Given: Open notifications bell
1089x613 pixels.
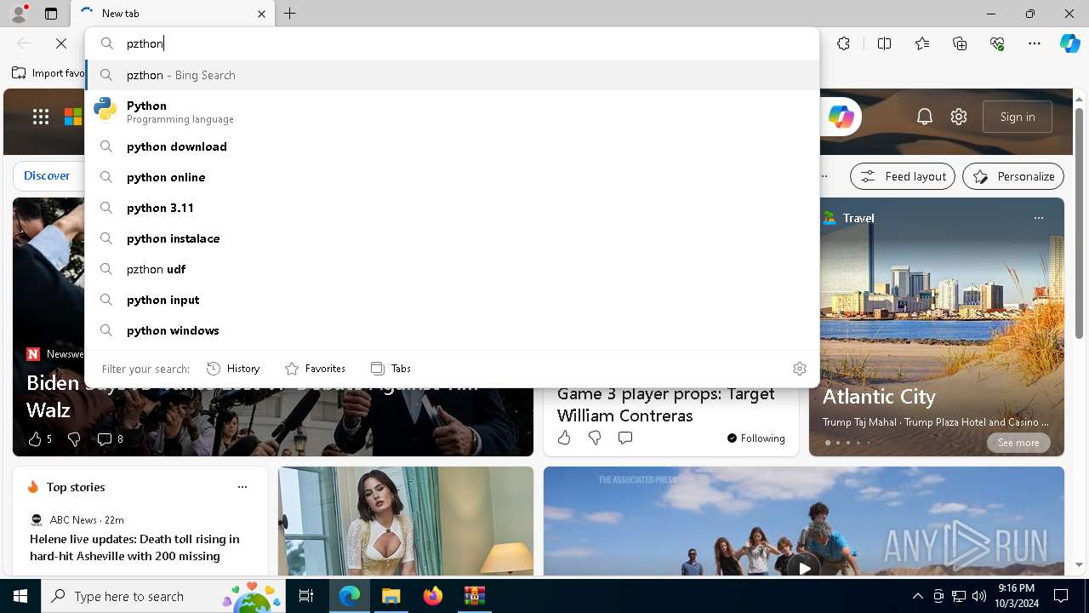Looking at the screenshot, I should coord(925,117).
